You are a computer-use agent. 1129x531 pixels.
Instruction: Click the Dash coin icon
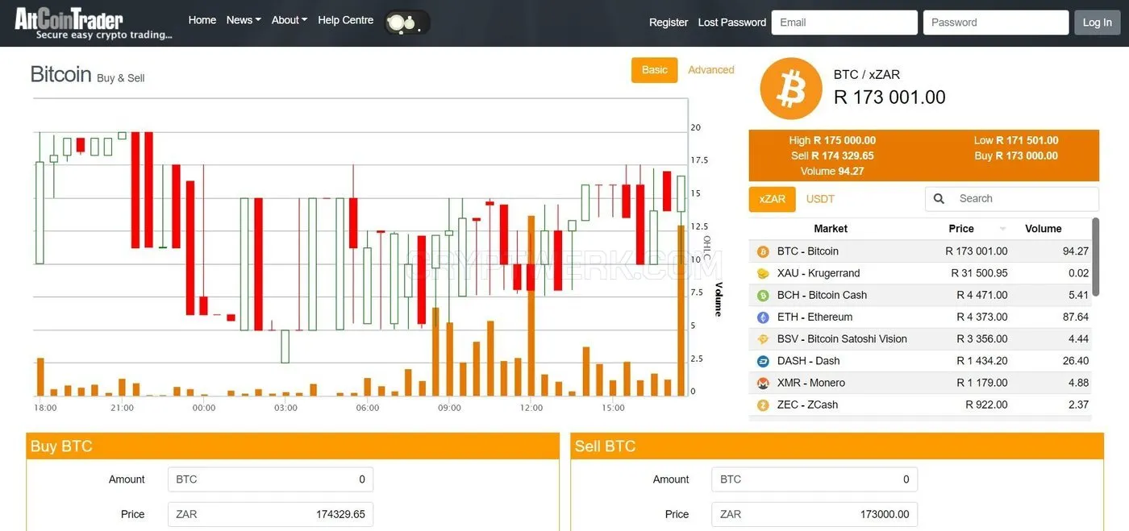pyautogui.click(x=763, y=361)
